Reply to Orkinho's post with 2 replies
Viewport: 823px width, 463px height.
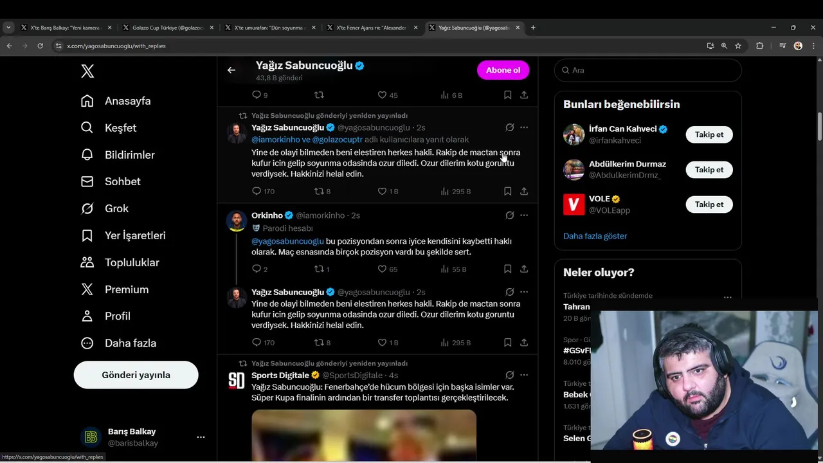coord(260,269)
